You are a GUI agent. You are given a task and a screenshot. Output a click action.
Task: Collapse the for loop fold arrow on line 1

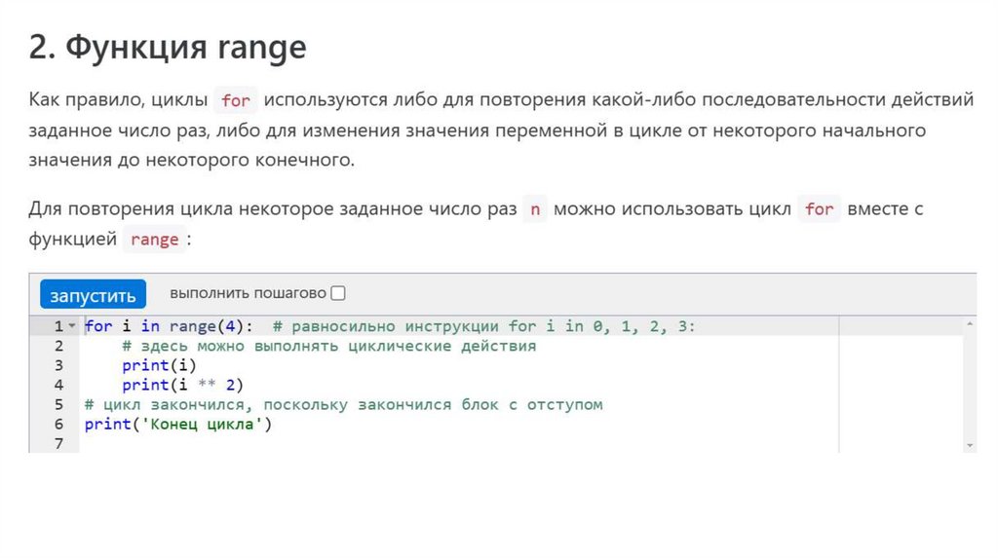(x=71, y=326)
